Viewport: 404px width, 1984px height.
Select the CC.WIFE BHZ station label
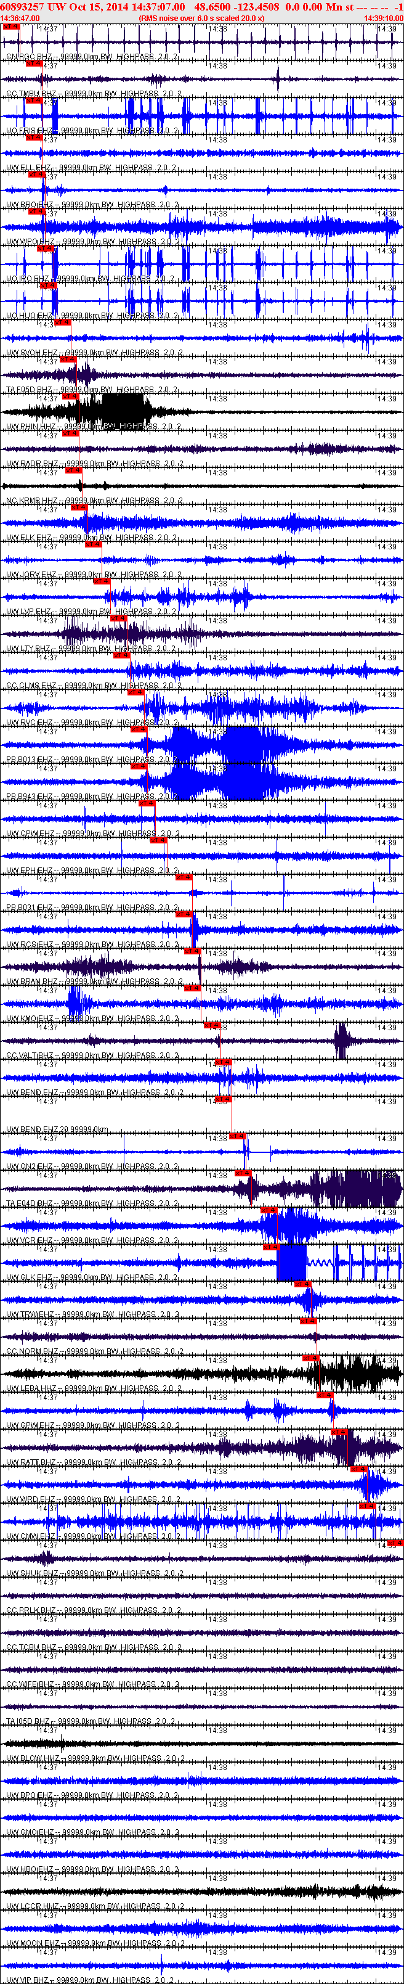tap(92, 1684)
